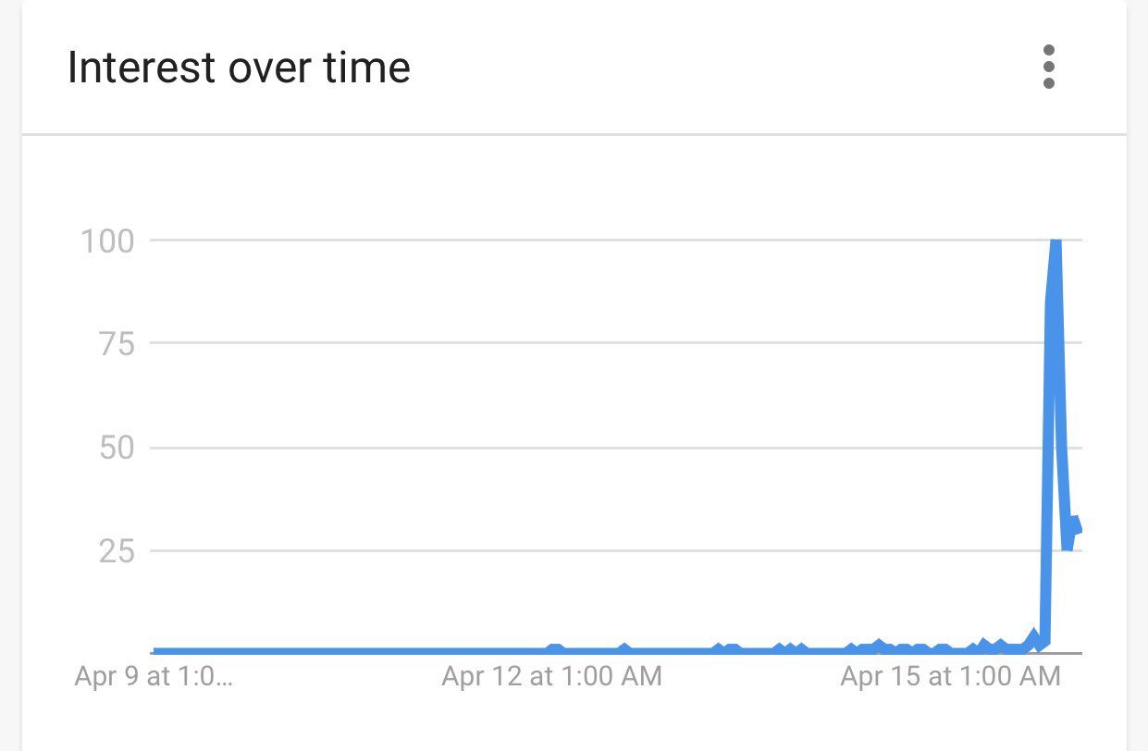Click the peak of the spike at 100

tap(1055, 242)
